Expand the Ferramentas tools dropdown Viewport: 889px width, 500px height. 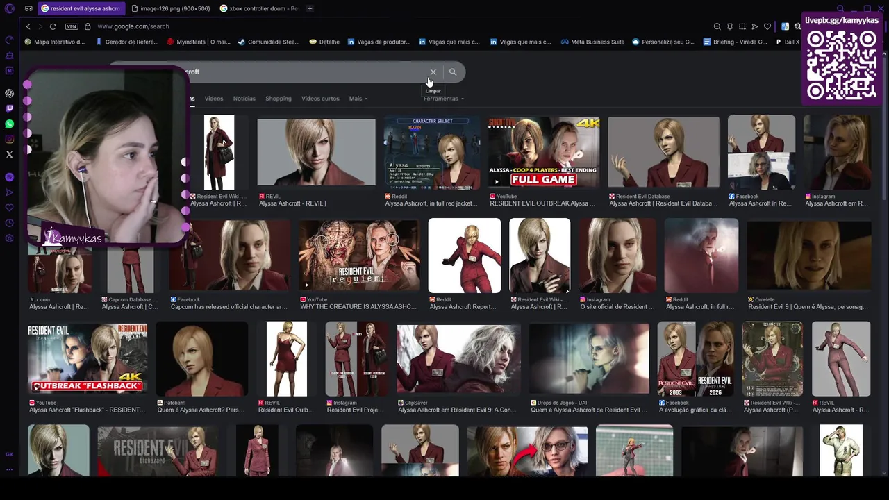pyautogui.click(x=444, y=99)
